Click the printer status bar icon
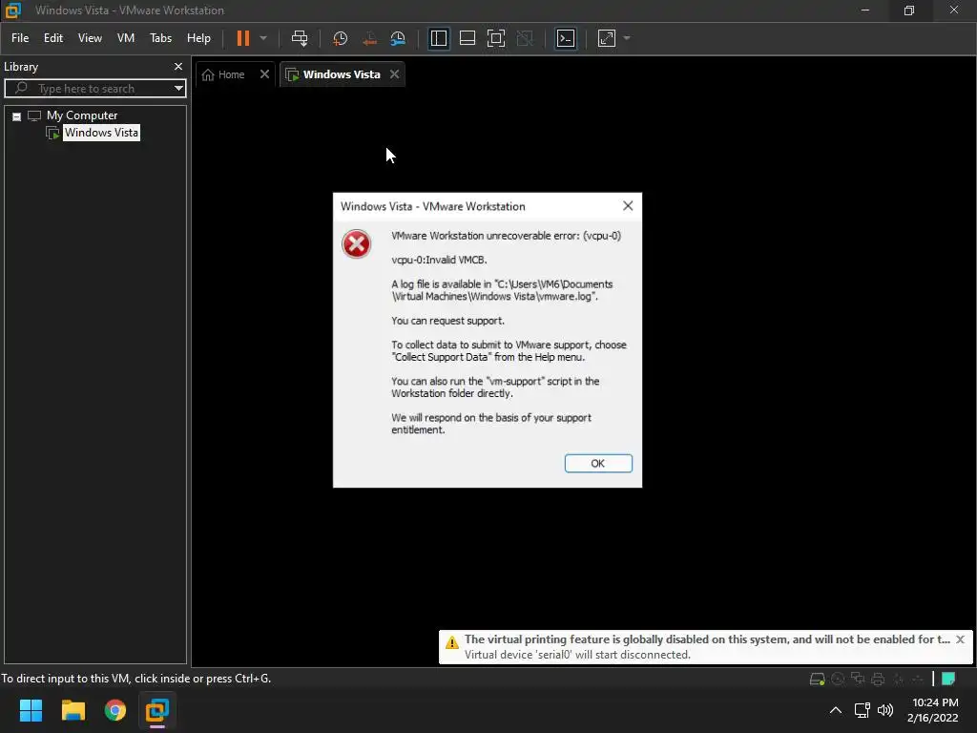Screen dimensions: 977x733 (878, 680)
